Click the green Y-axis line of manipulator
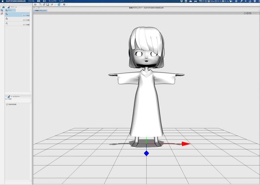The height and width of the screenshot is (185, 260). coord(147,140)
